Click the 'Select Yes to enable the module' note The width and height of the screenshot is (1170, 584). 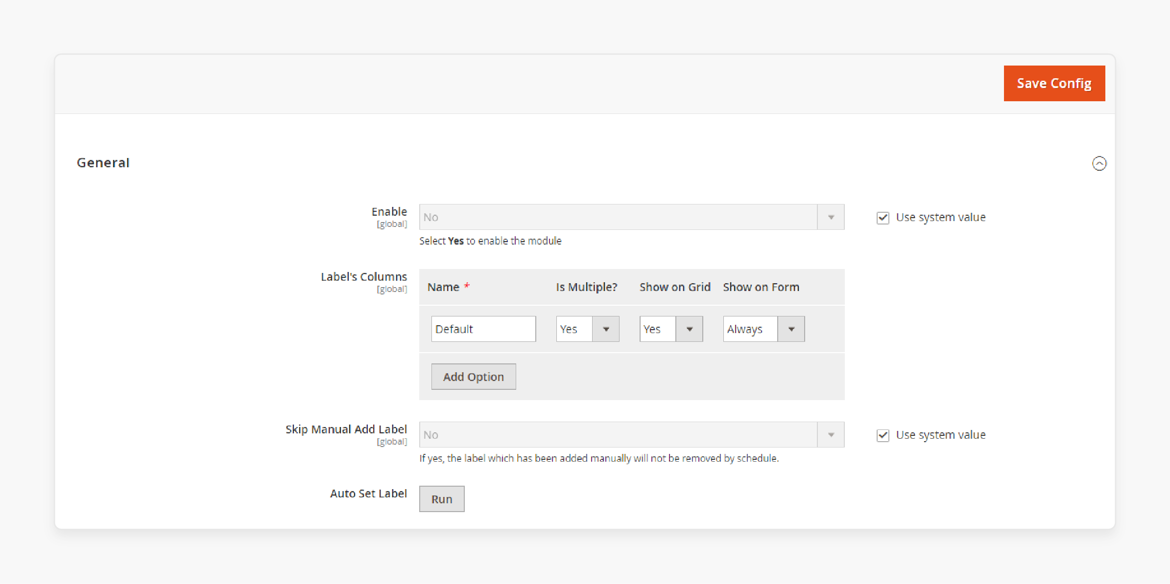(490, 241)
